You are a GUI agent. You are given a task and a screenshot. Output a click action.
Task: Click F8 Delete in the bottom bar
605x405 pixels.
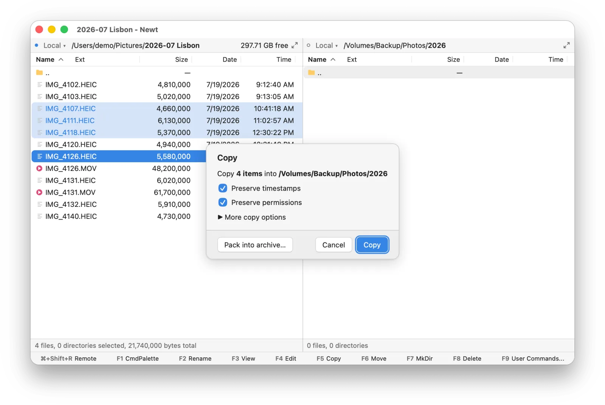(x=467, y=358)
